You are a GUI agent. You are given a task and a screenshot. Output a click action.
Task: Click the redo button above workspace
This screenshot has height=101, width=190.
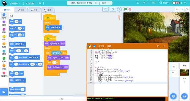pyautogui.click(x=113, y=9)
